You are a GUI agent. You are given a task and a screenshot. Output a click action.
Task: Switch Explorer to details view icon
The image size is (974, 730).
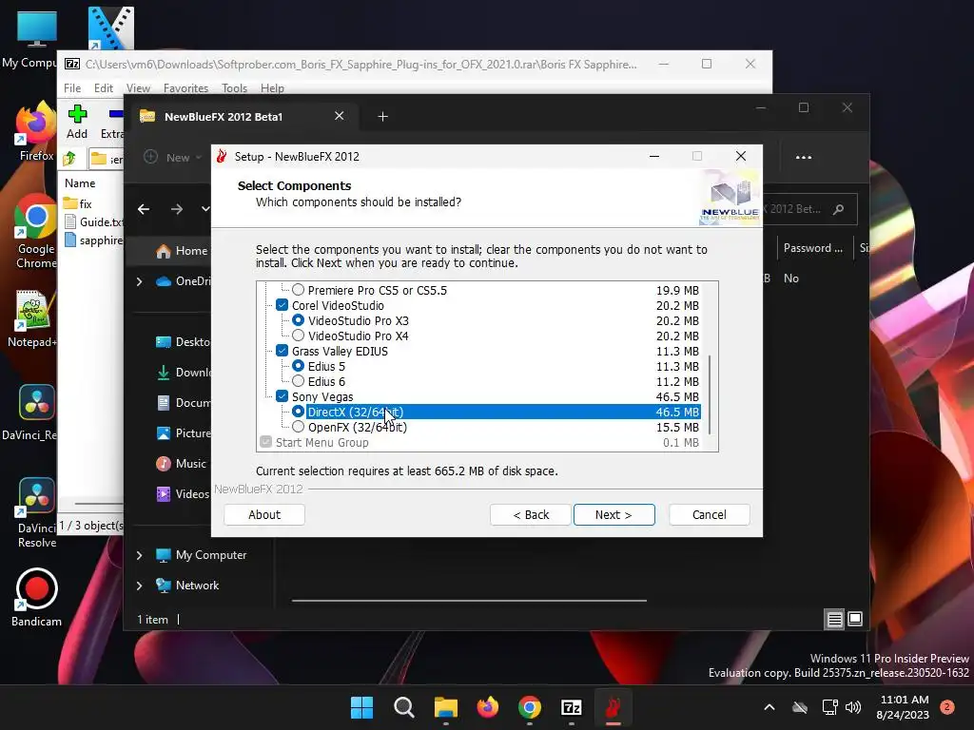(834, 619)
